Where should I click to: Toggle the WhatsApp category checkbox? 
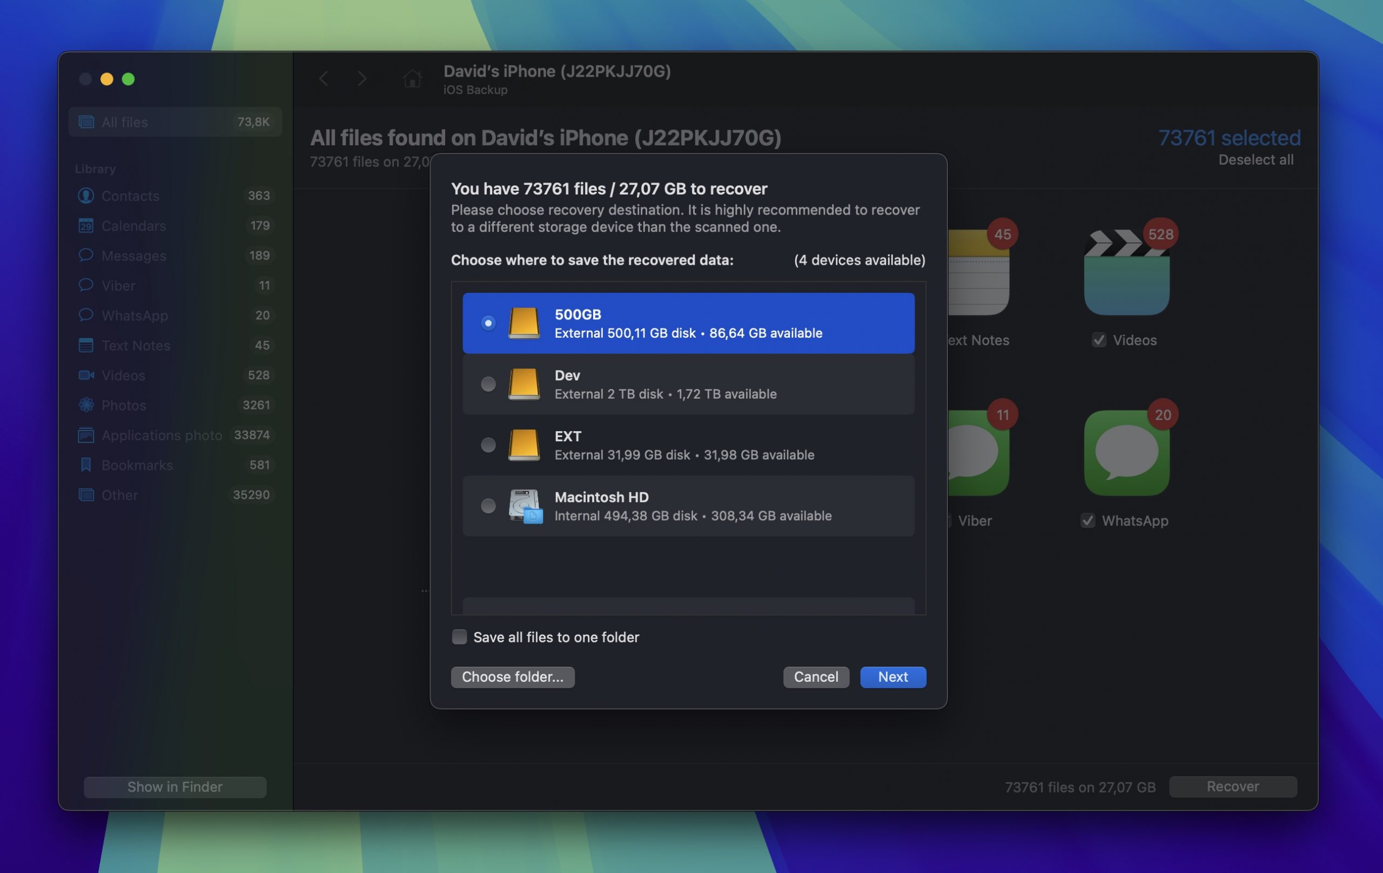1087,520
